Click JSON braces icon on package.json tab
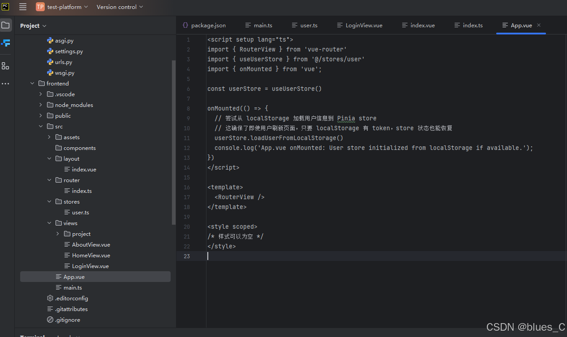Viewport: 567px width, 337px height. pyautogui.click(x=185, y=26)
